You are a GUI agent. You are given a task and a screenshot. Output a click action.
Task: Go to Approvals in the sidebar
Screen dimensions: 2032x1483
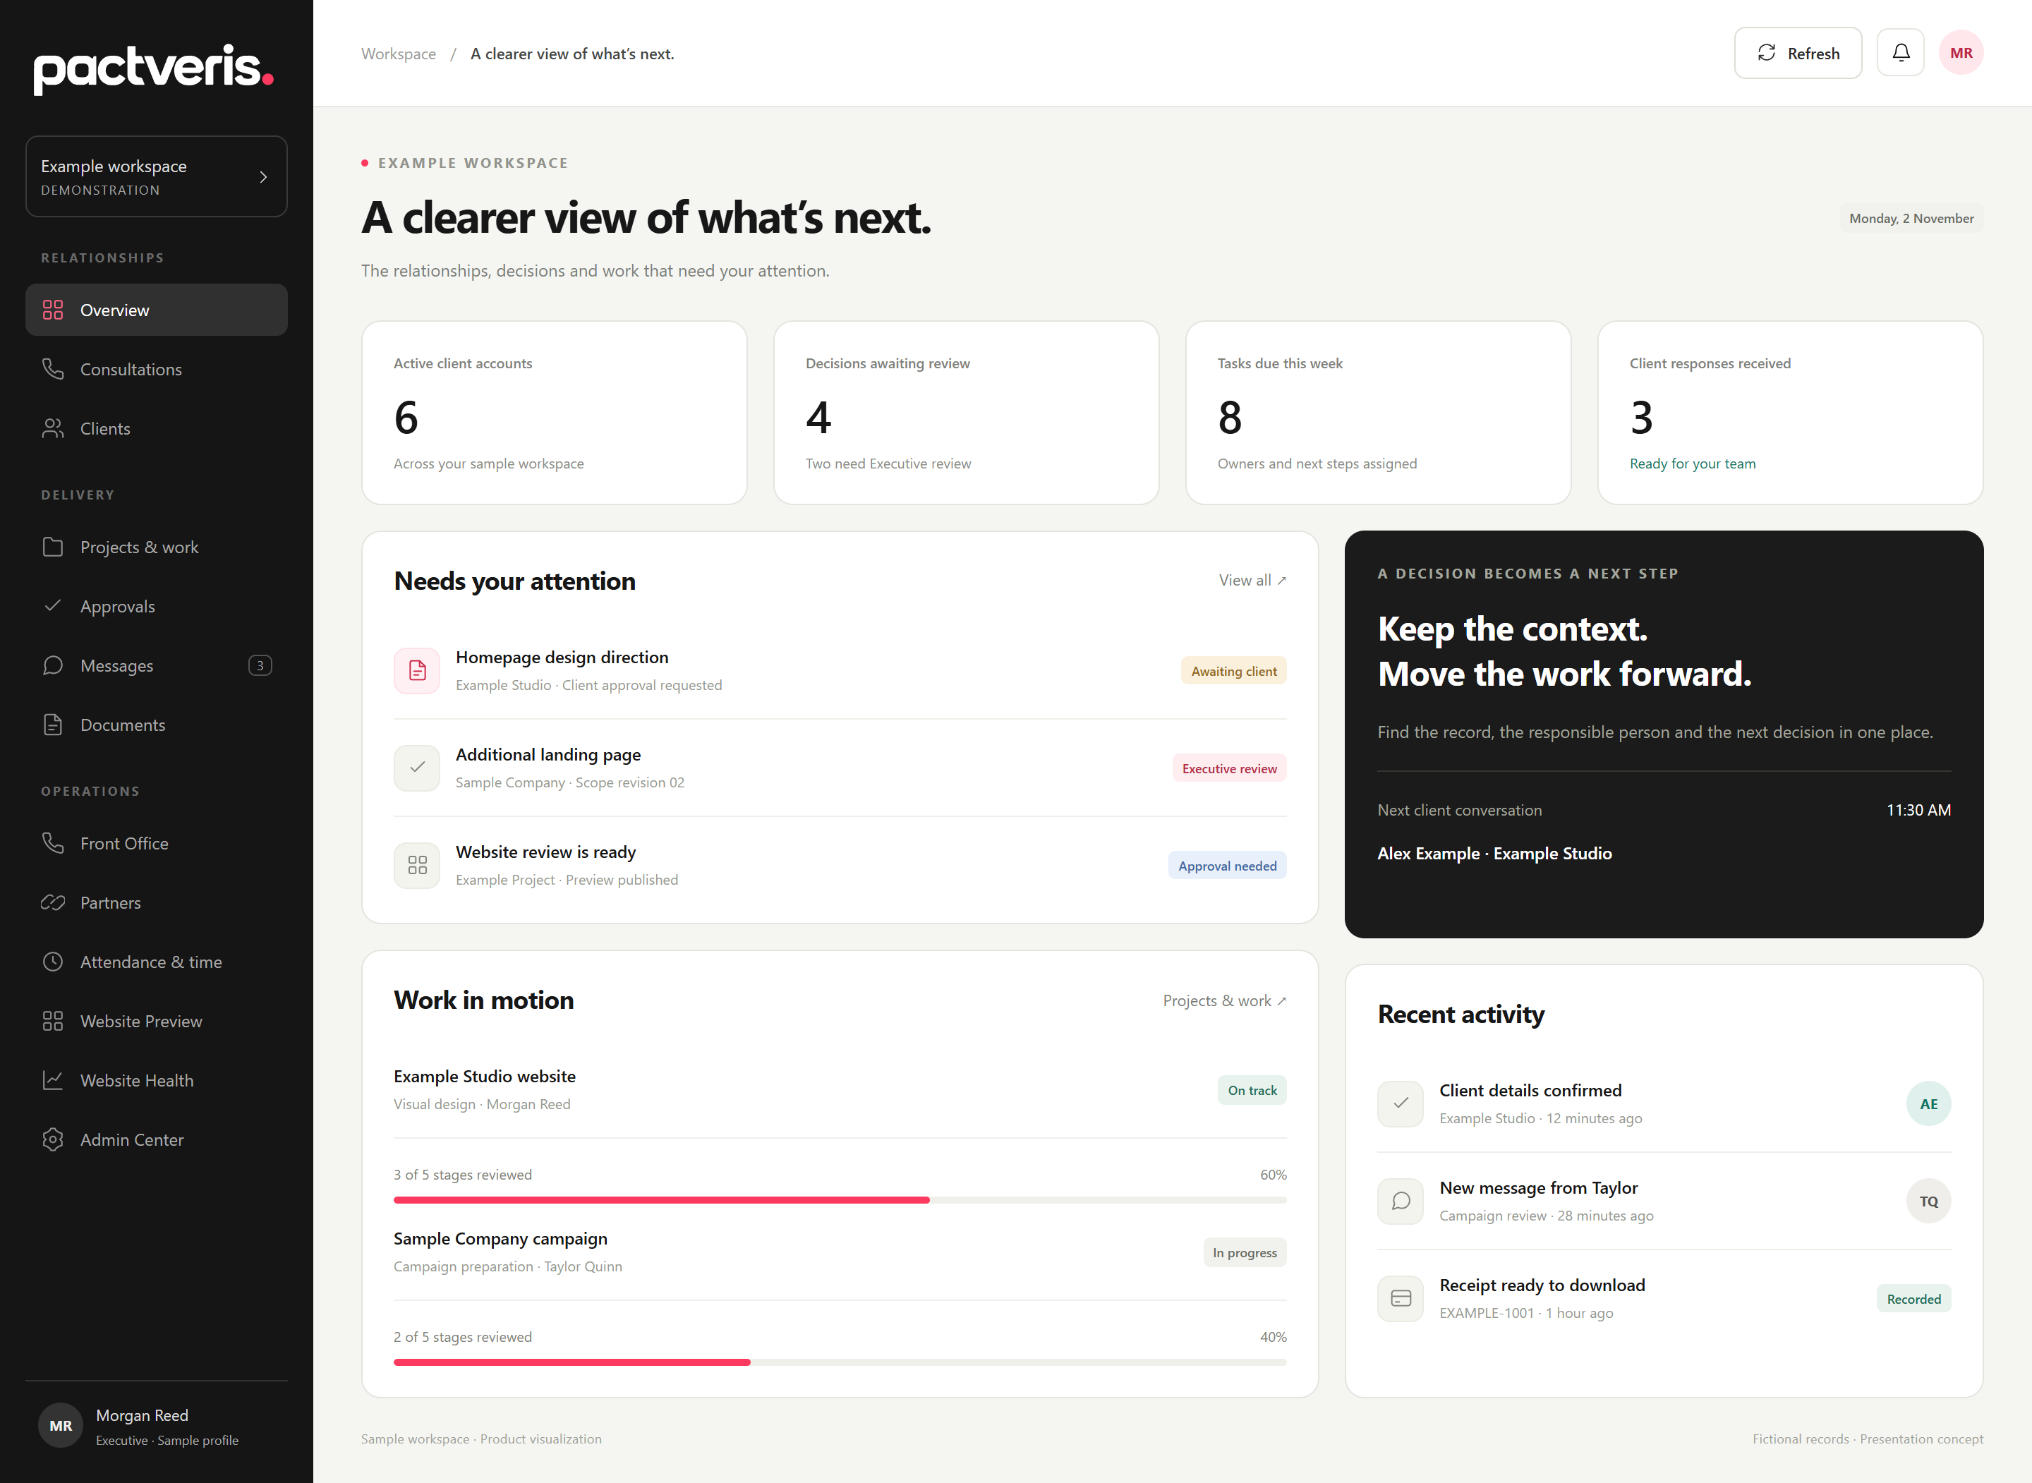[x=156, y=606]
